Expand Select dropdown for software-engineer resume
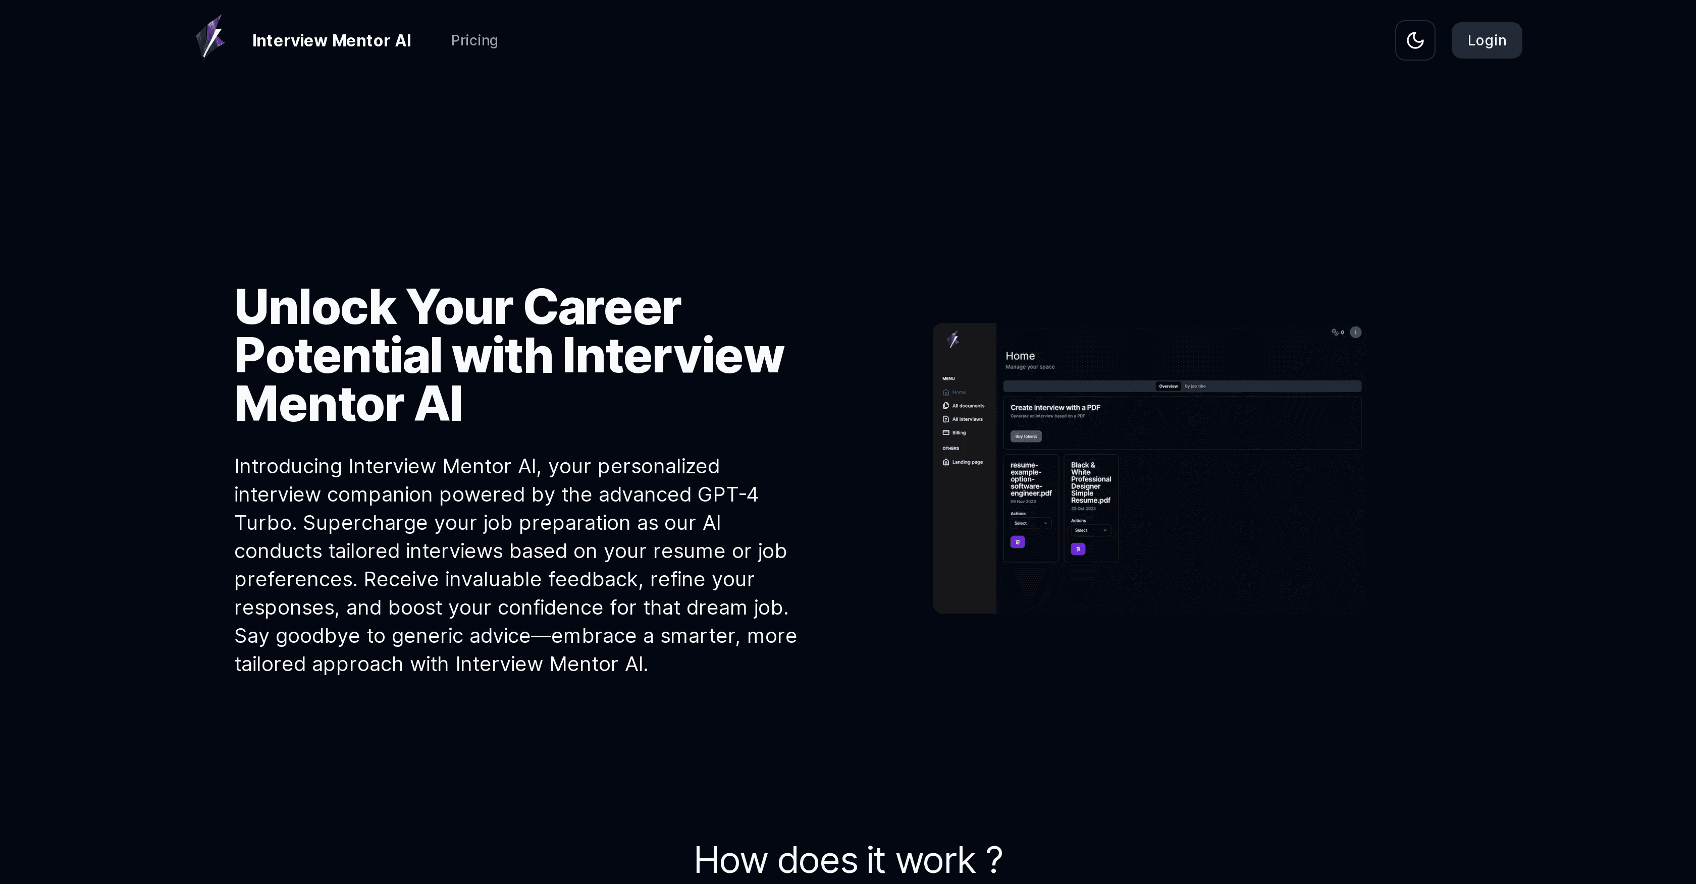The image size is (1696, 884). pos(1030,523)
